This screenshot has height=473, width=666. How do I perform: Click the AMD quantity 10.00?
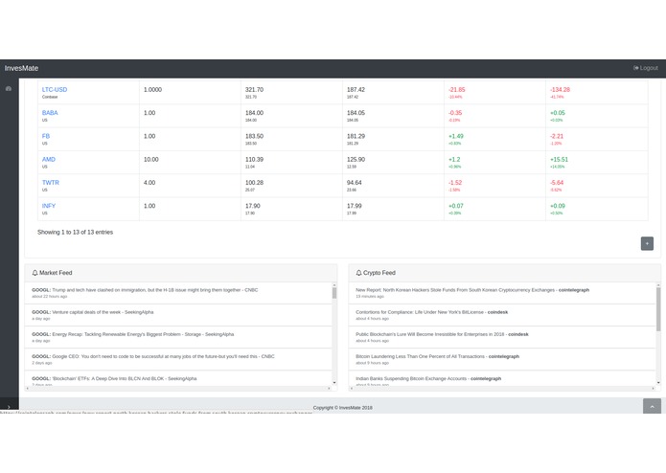[x=150, y=160]
